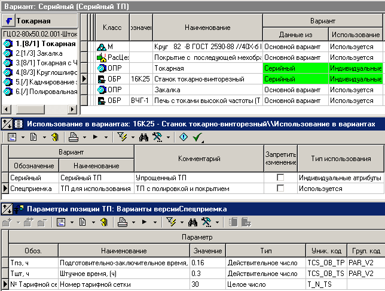Click the blue diamond info icon
This screenshot has height=291, width=385.
184,137
